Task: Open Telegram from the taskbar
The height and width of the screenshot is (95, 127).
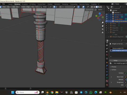Action: tap(81, 92)
